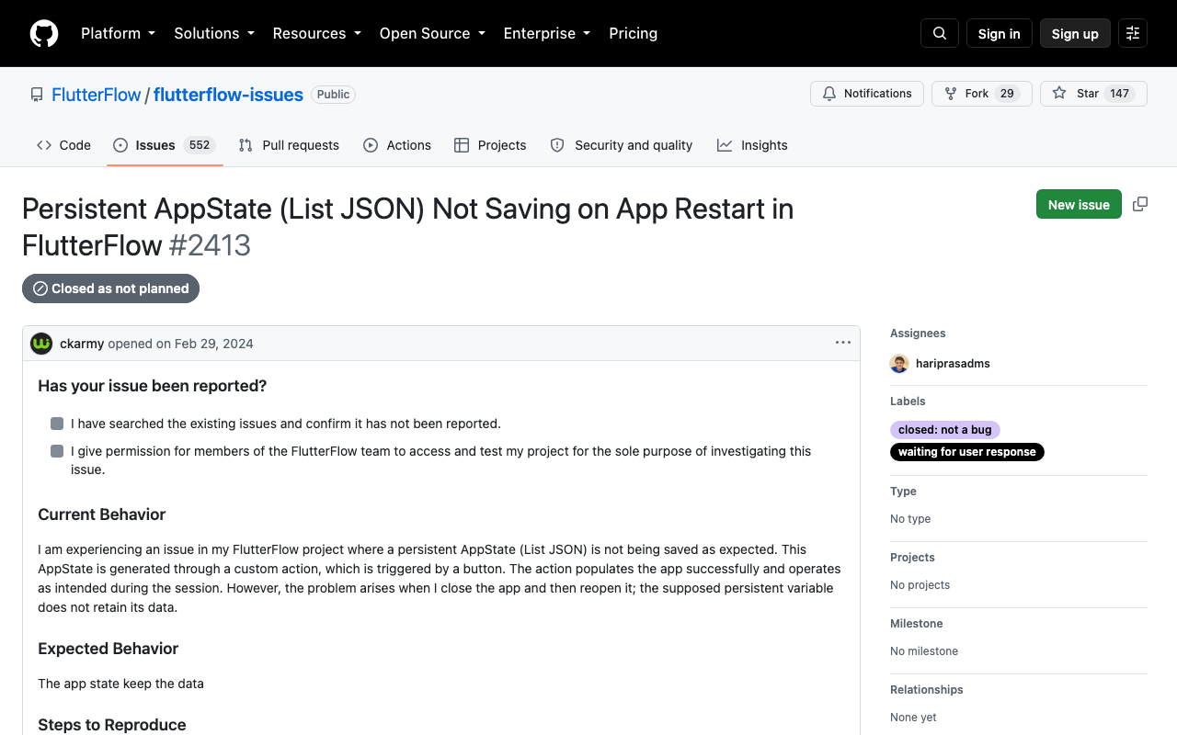Open the Pull requests tab
This screenshot has width=1177, height=735.
coord(289,145)
